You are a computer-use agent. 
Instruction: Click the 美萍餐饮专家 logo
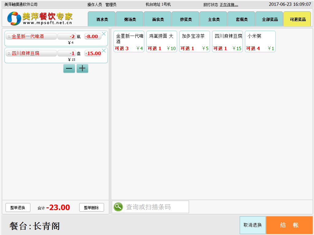click(x=40, y=19)
